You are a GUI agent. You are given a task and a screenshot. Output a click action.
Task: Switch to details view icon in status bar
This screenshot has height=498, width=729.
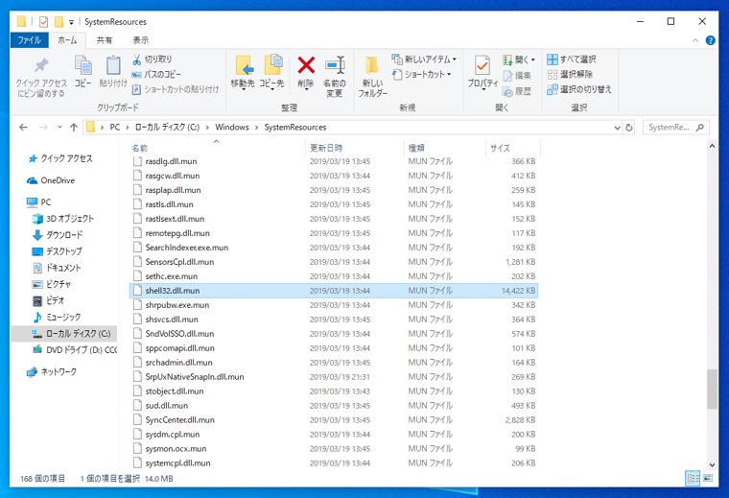tap(693, 478)
